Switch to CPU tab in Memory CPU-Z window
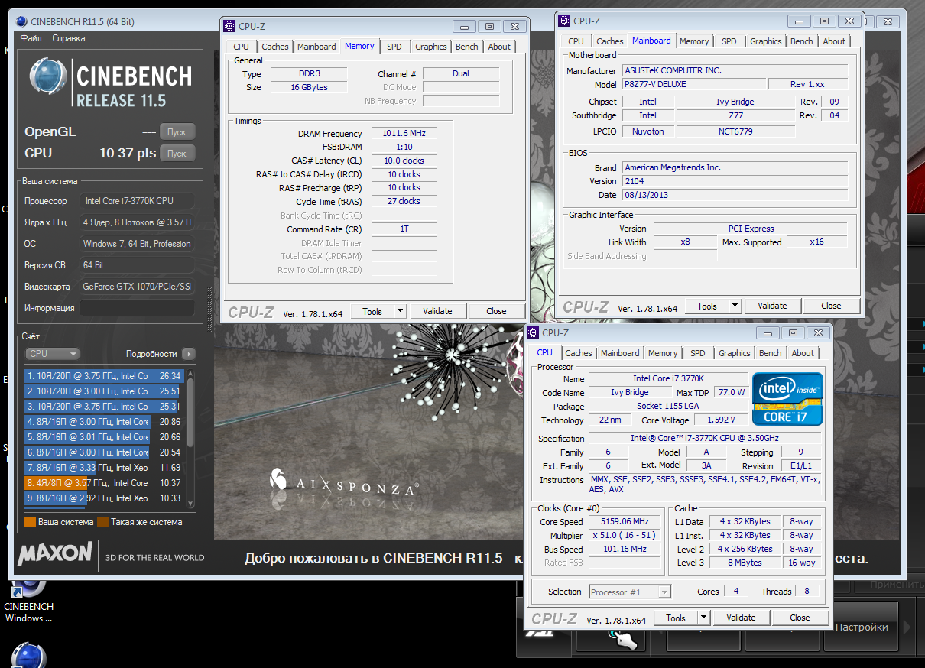 click(242, 47)
